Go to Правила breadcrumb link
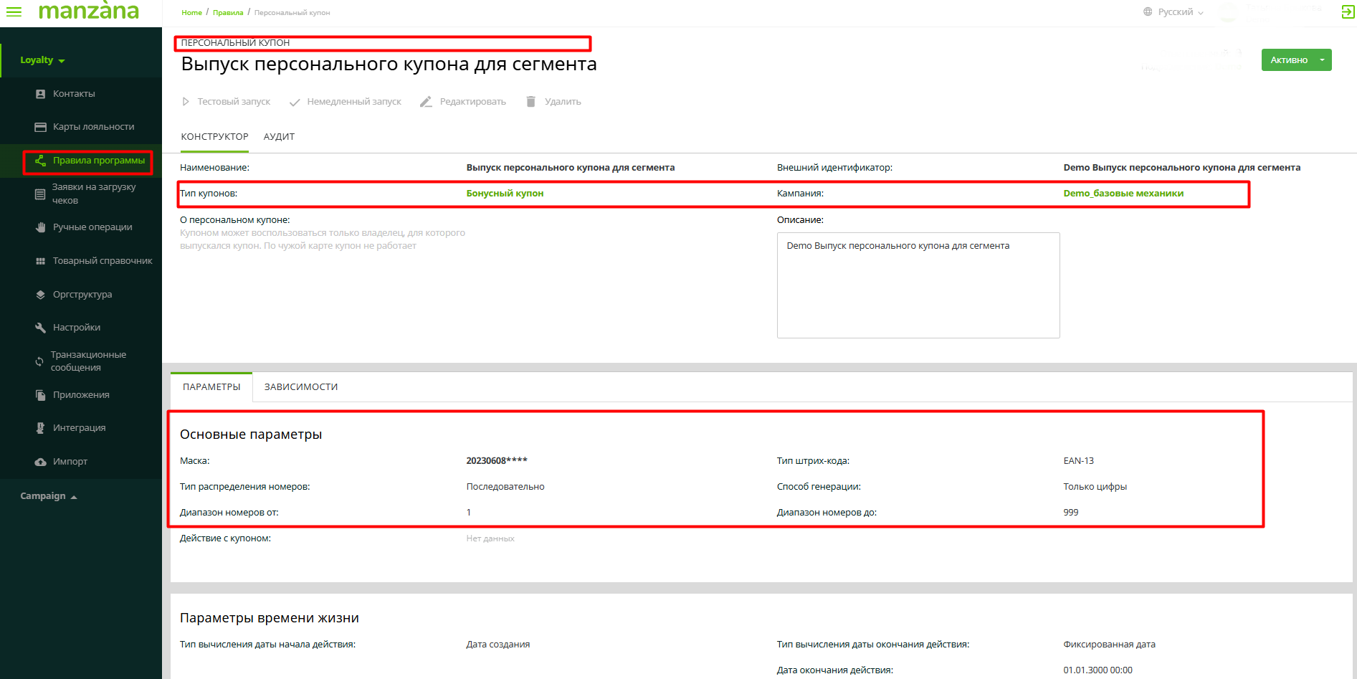This screenshot has width=1357, height=679. pyautogui.click(x=227, y=13)
